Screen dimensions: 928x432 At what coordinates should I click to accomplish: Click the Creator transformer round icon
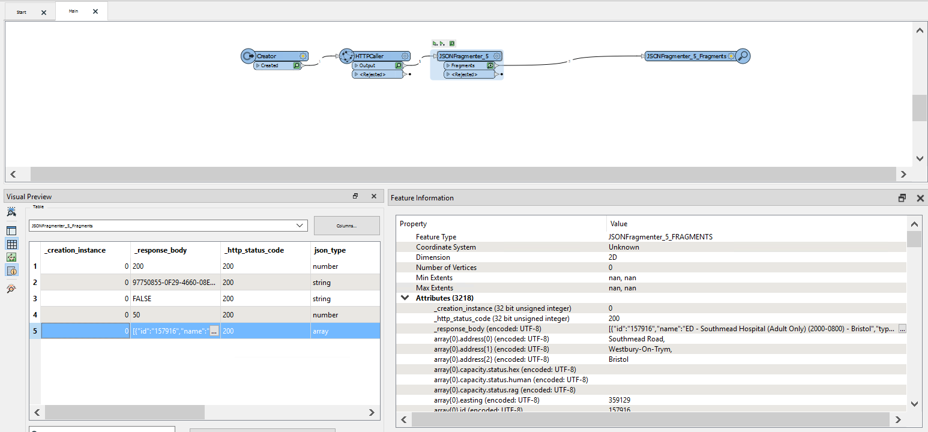(x=248, y=56)
